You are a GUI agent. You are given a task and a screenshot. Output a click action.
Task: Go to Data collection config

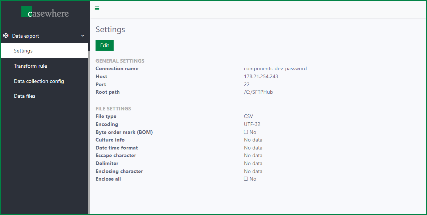(39, 81)
